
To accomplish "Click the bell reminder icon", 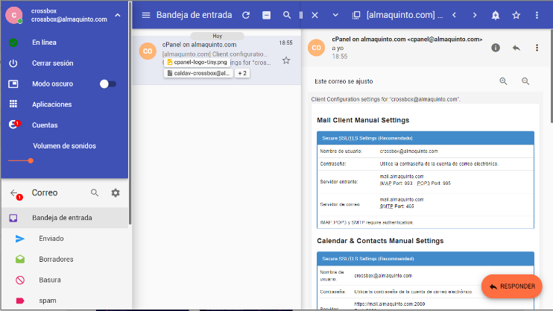I will pyautogui.click(x=496, y=15).
